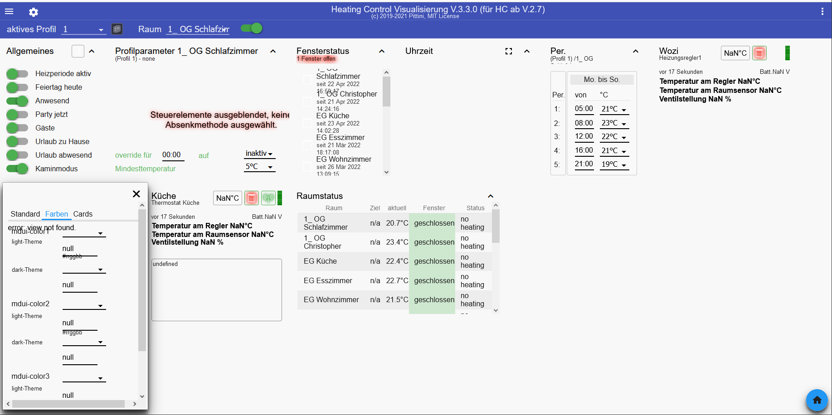Enable the Party jetzt switch
The image size is (832, 415).
[x=17, y=115]
